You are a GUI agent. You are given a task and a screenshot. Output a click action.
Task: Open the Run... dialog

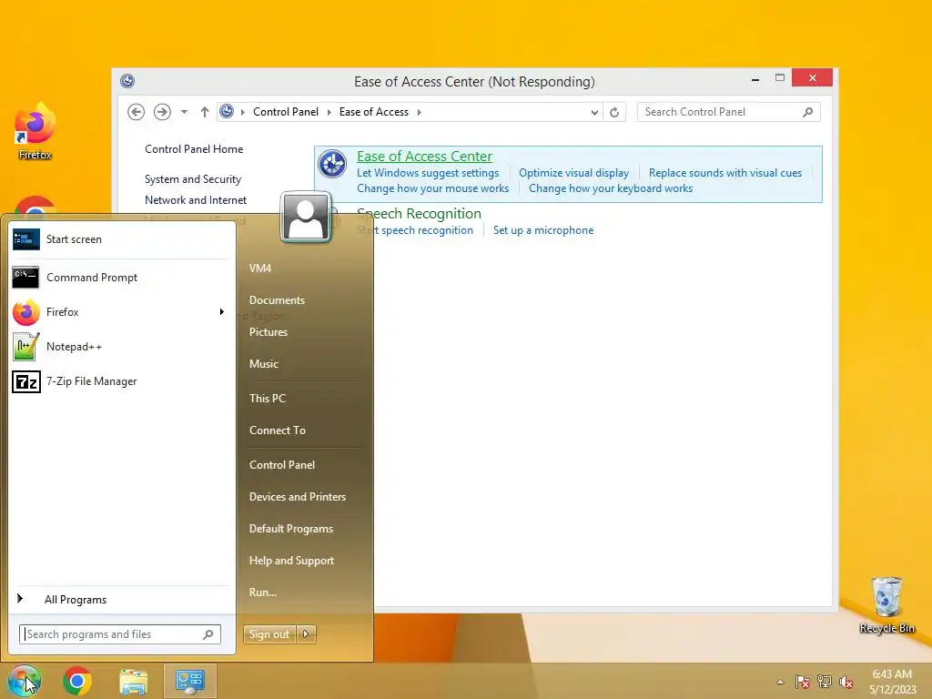[263, 592]
